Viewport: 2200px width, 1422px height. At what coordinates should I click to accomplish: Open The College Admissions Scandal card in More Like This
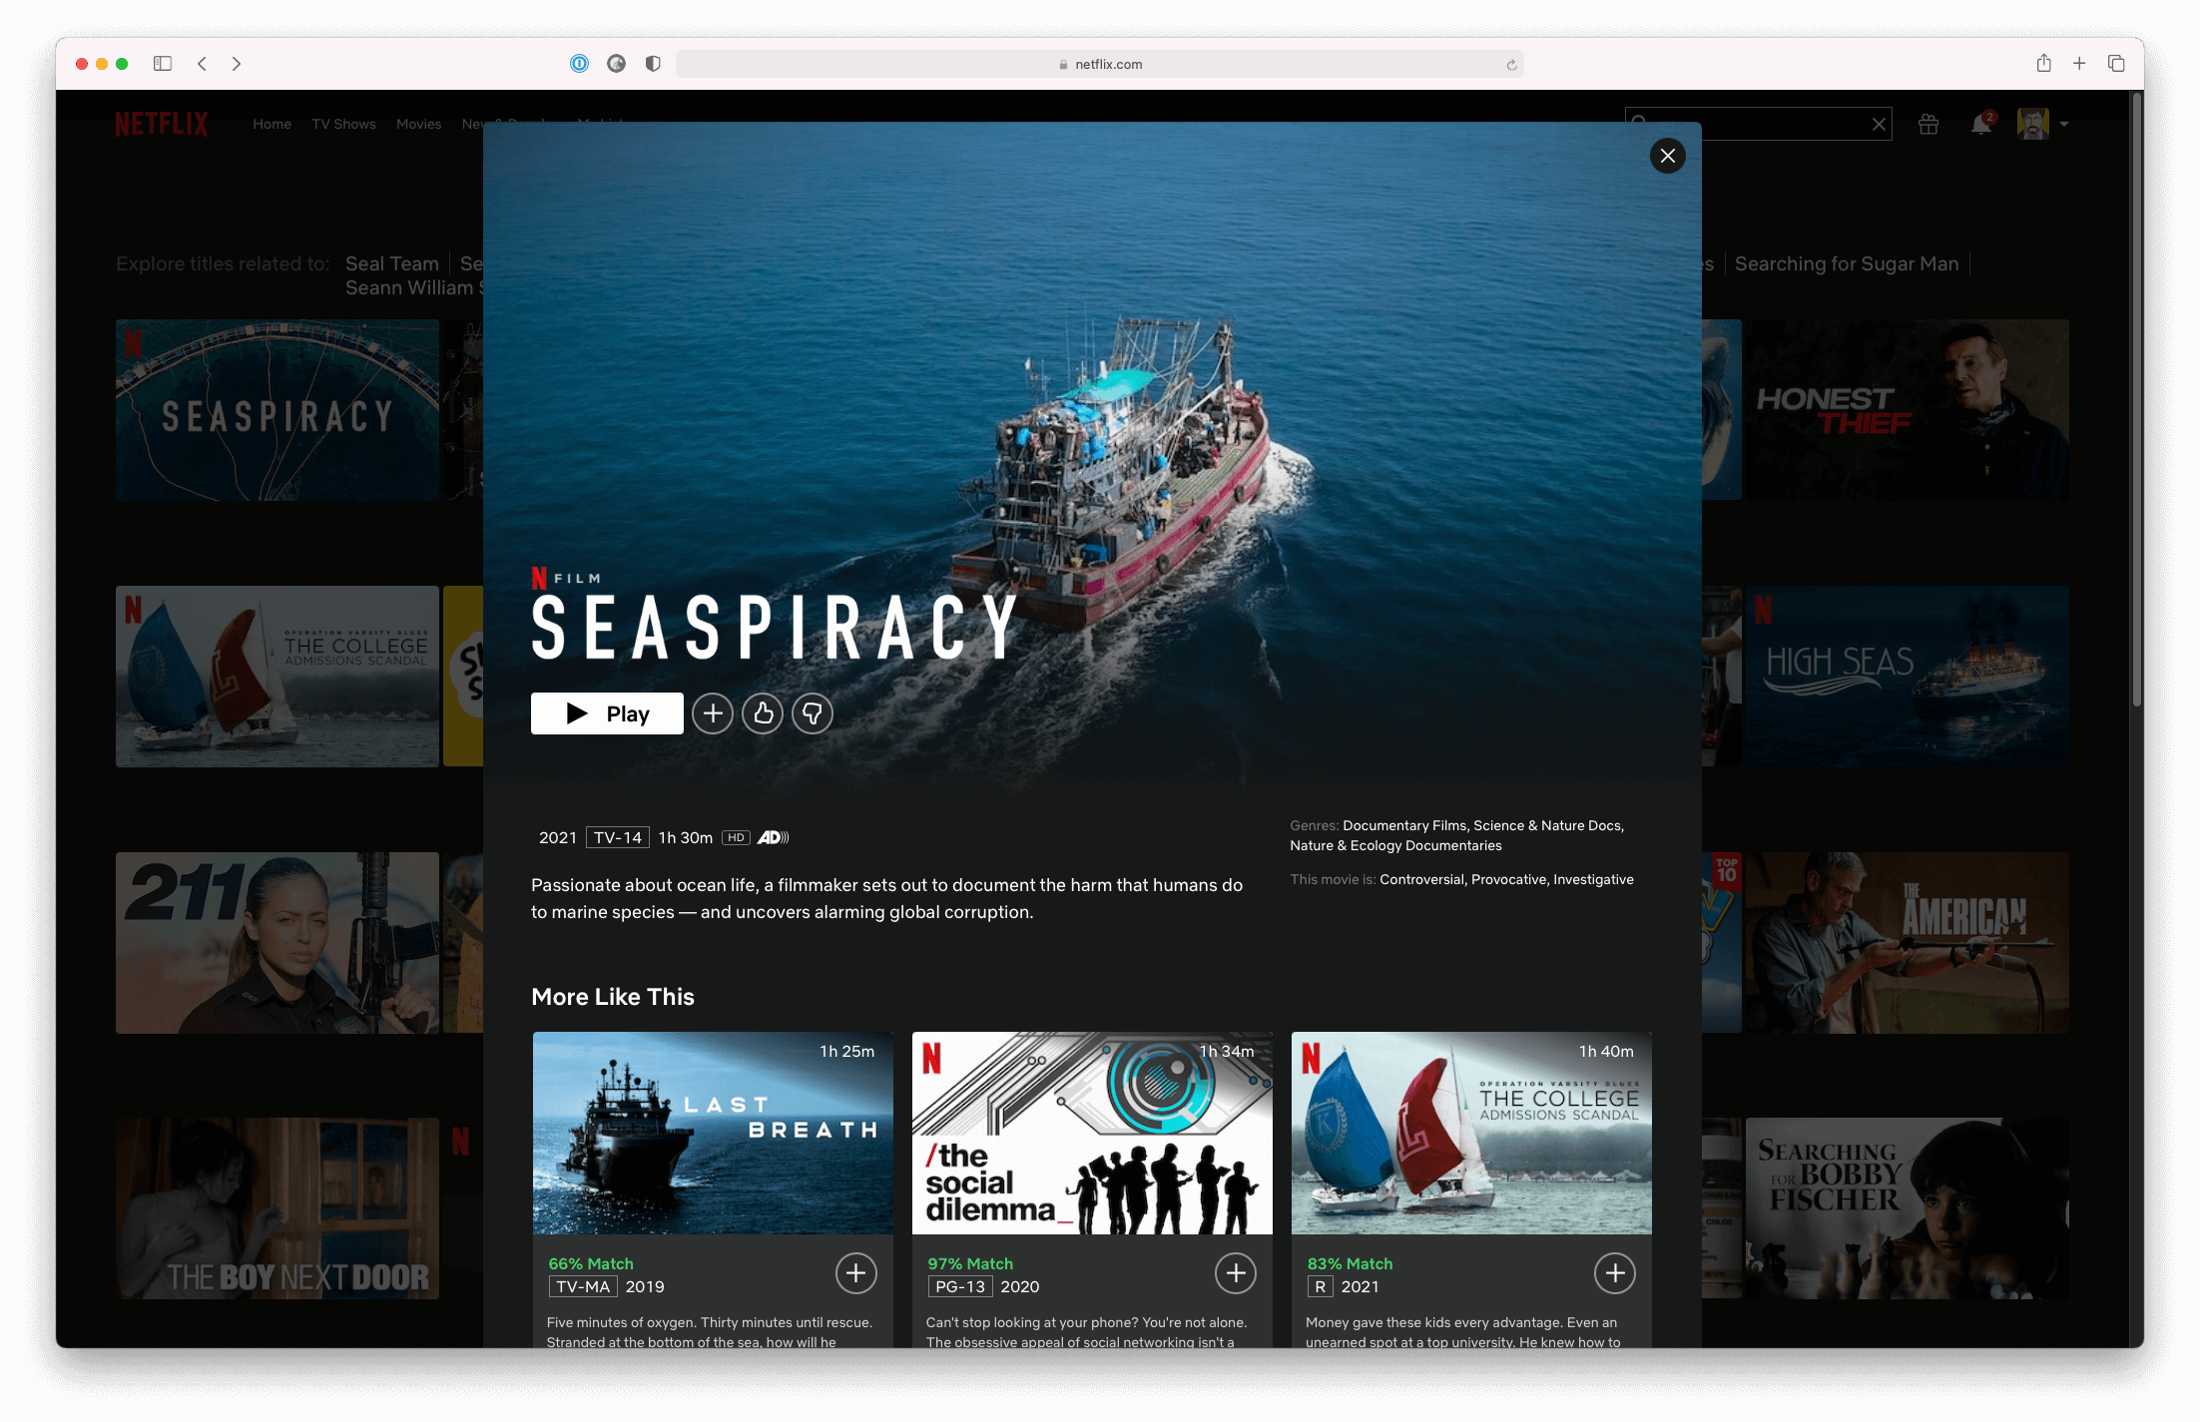coord(1471,1134)
